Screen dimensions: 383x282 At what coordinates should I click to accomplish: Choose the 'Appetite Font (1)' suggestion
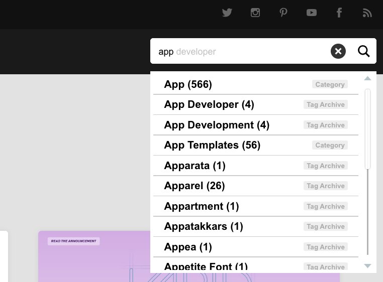(256, 264)
